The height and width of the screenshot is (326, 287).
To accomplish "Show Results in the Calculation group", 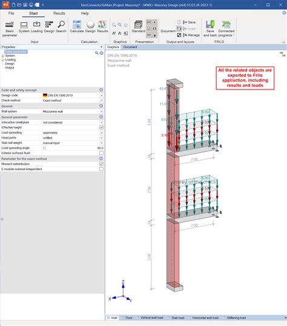I will [102, 27].
